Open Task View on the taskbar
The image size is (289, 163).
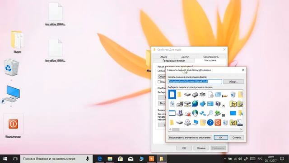(x=15, y=159)
